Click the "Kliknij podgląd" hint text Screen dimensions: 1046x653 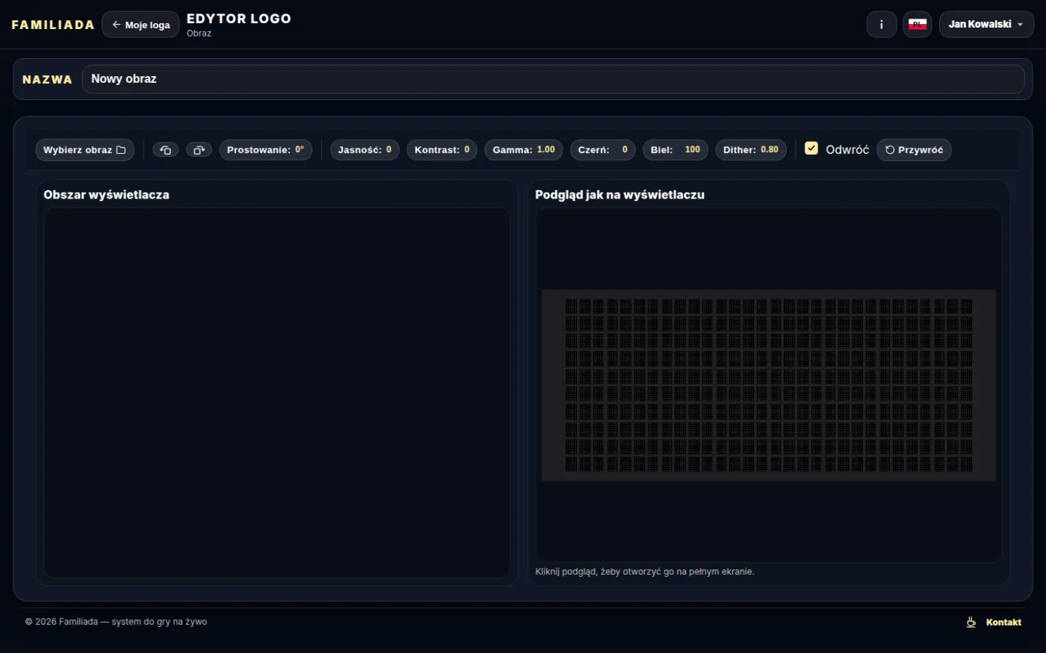point(645,572)
